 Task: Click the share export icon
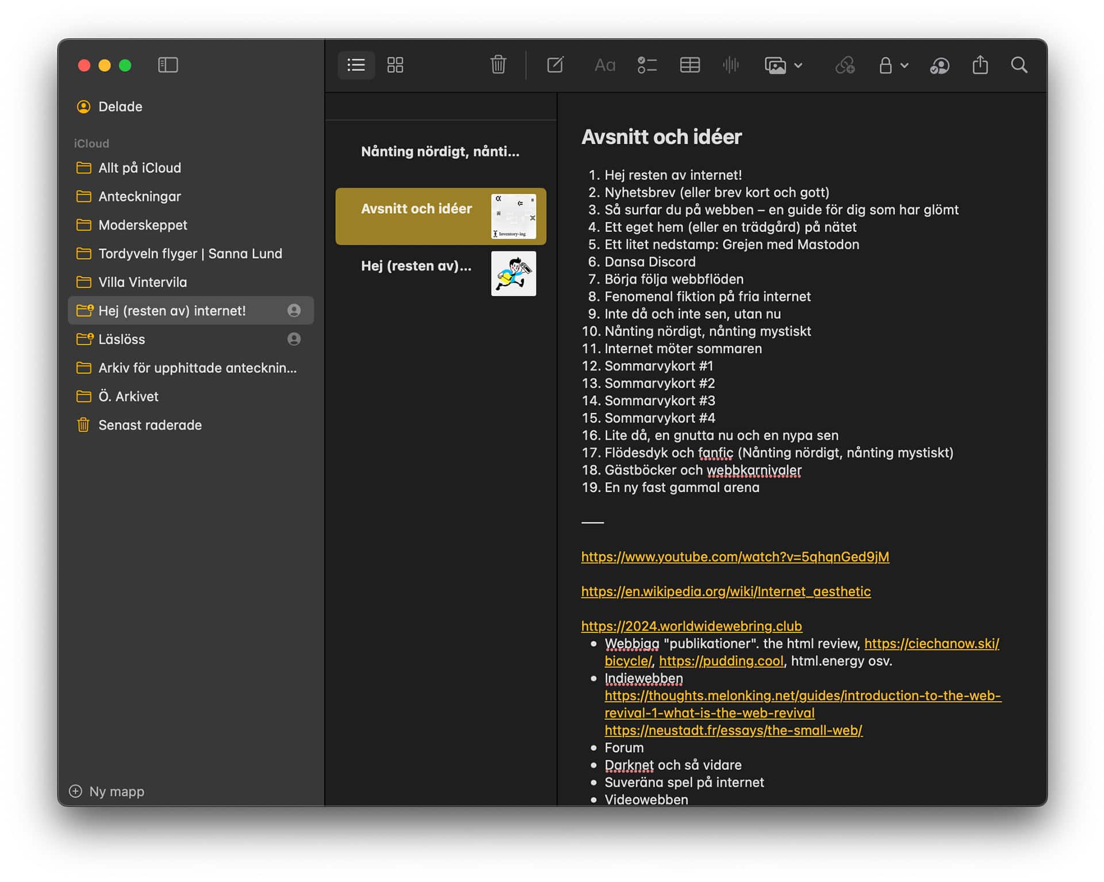(x=980, y=66)
